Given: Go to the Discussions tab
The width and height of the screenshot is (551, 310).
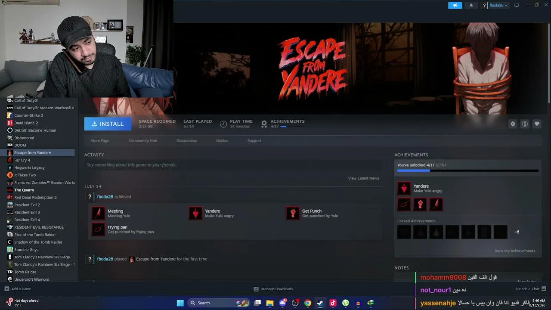Looking at the screenshot, I should click(186, 140).
